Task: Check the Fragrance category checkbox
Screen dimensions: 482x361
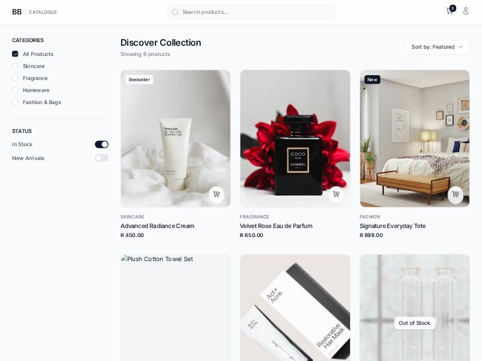Action: (x=15, y=78)
